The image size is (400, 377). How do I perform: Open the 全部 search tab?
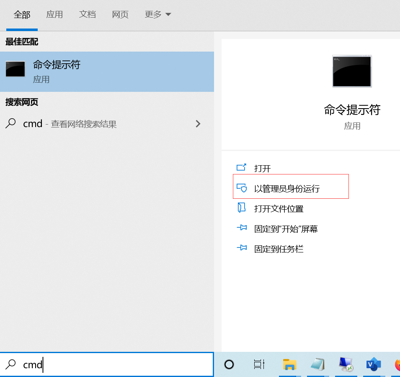point(22,15)
